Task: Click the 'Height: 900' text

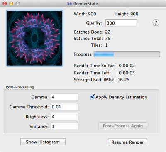Action: pyautogui.click(x=127, y=14)
